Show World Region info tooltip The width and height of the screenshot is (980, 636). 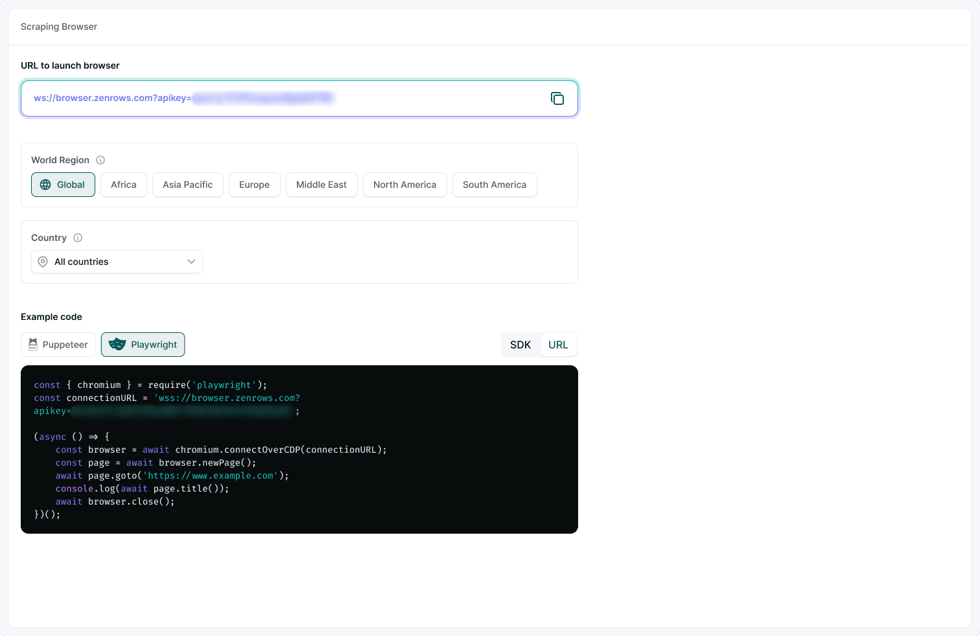click(100, 160)
